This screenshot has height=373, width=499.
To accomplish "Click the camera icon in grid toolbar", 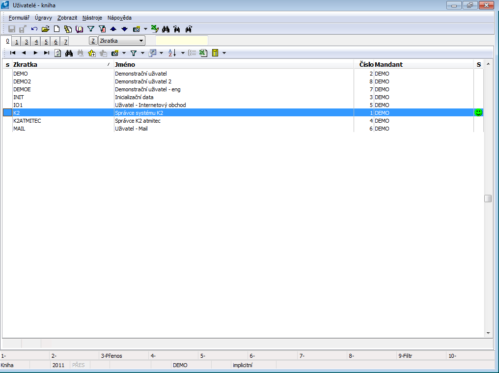I will [x=115, y=53].
